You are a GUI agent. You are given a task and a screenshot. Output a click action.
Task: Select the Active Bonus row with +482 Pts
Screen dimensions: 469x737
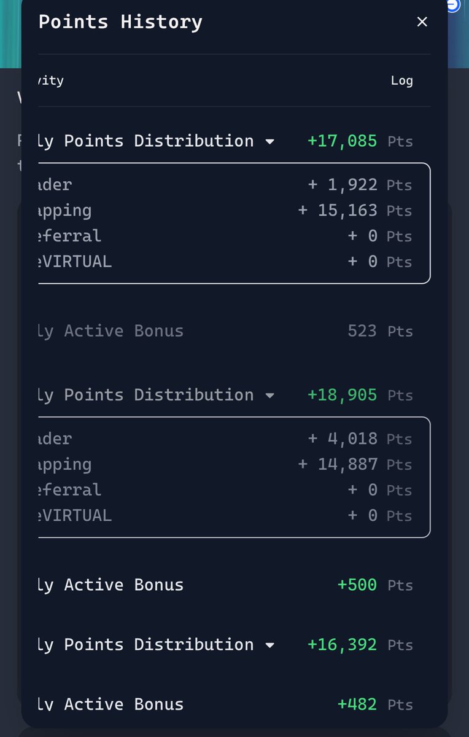click(225, 704)
